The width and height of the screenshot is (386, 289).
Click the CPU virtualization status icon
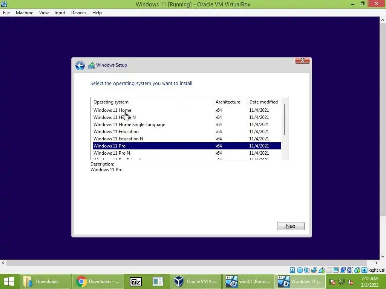coord(350,270)
